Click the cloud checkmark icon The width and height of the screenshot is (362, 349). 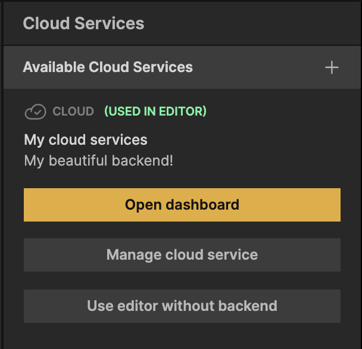35,111
